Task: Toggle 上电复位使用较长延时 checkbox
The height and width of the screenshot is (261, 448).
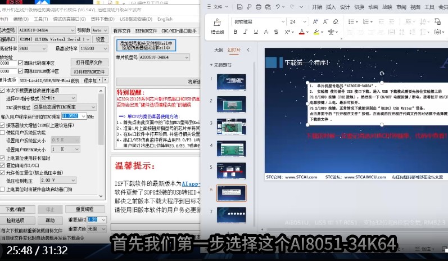Action: (2, 158)
